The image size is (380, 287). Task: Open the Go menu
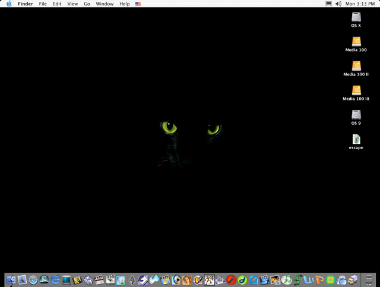pos(87,4)
